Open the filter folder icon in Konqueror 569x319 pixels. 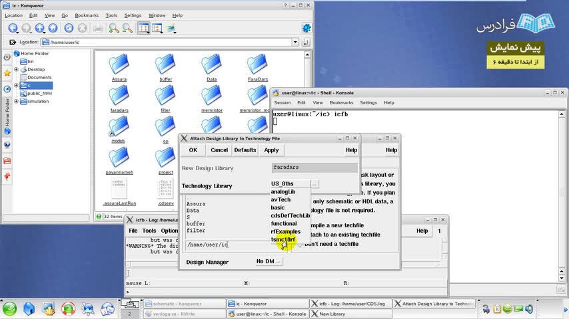[x=165, y=98]
